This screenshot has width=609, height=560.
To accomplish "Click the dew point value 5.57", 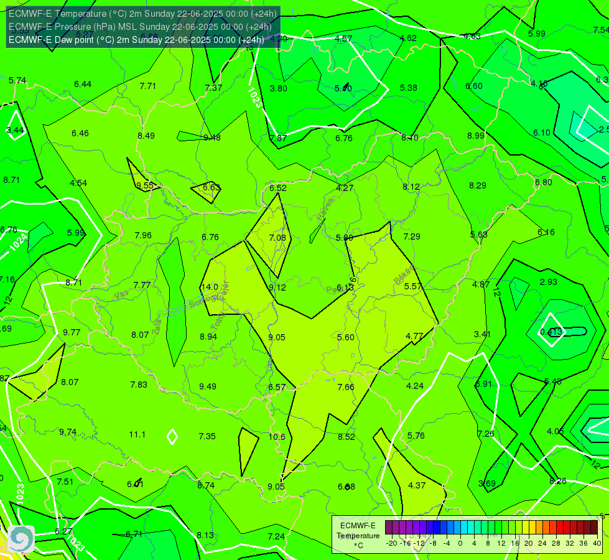I will (413, 286).
